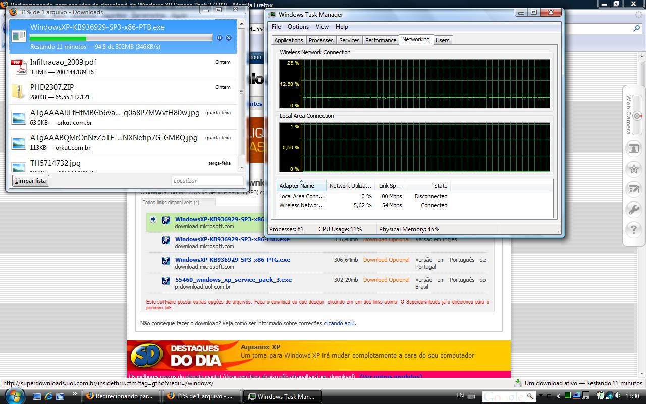Activate the '31% de 1 arquivo' taskbar button
The width and height of the screenshot is (646, 404).
(202, 396)
